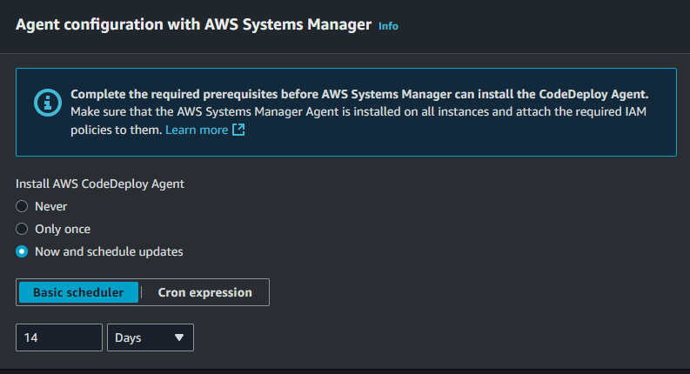
Task: Click the bold prerequisites alert title text
Action: point(359,94)
